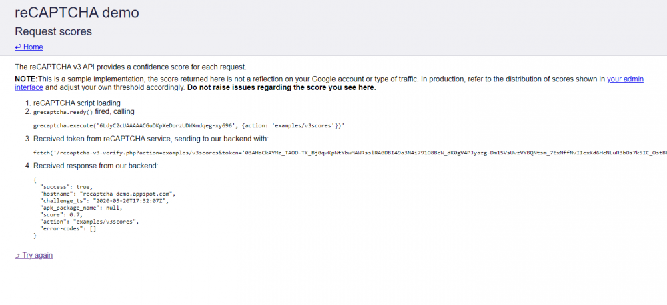Click 'Do not raise issues' bold sentence
The image size is (667, 305).
(x=281, y=88)
